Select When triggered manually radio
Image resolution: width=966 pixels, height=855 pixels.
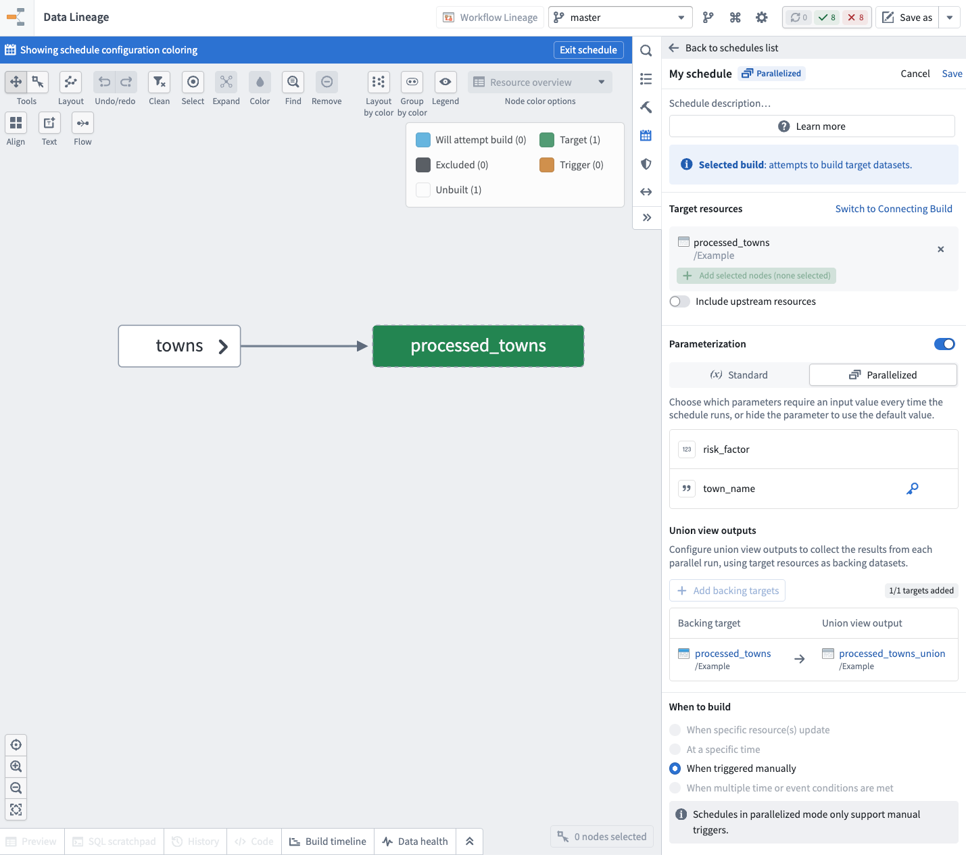click(x=675, y=768)
